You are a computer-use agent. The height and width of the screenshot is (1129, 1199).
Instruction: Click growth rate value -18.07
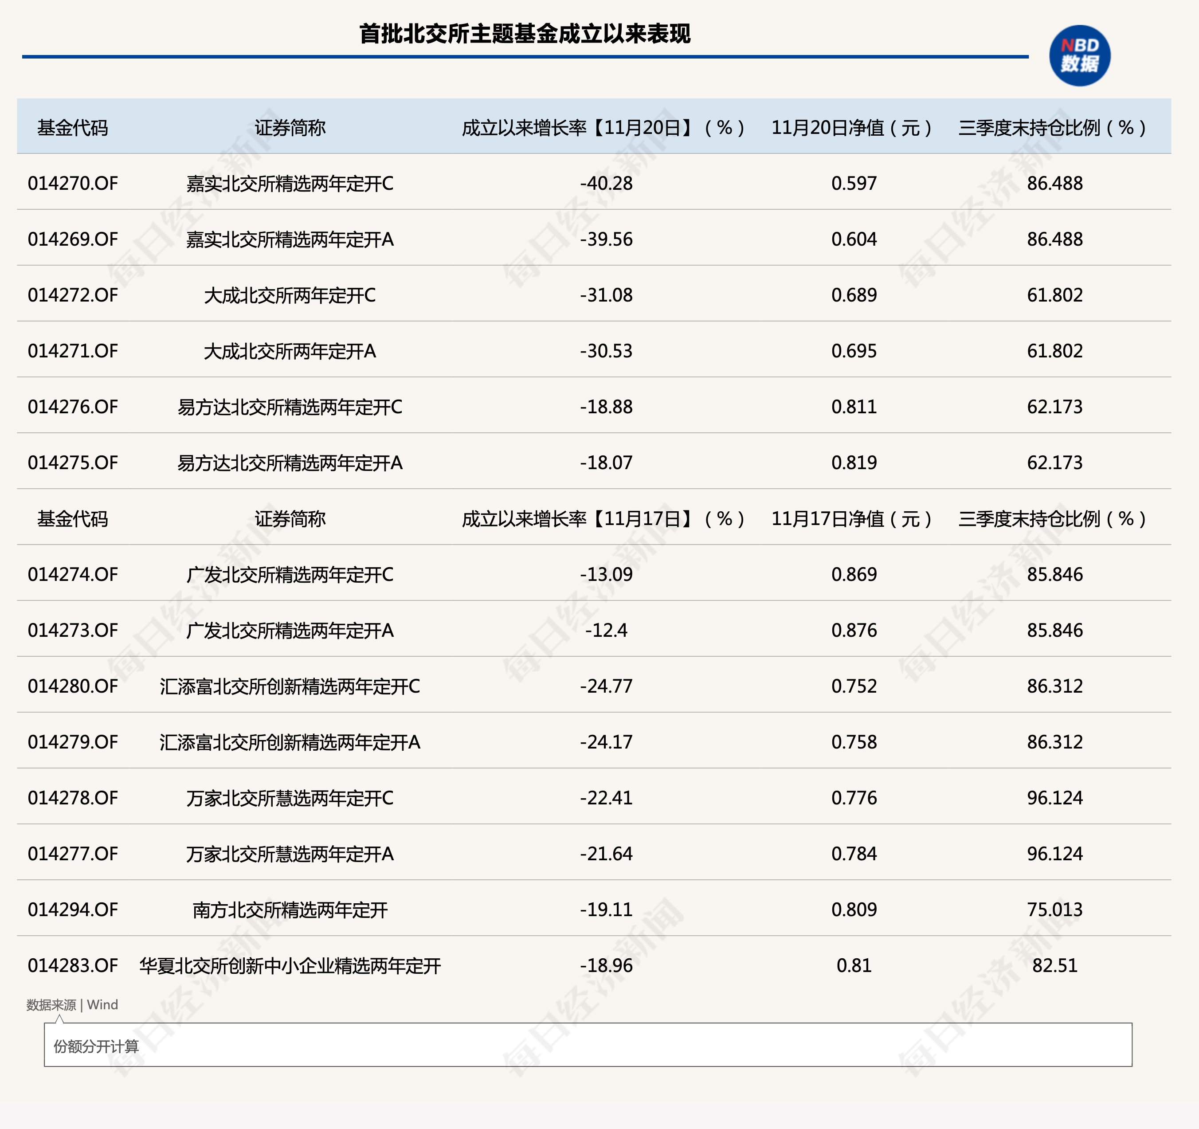tap(606, 463)
